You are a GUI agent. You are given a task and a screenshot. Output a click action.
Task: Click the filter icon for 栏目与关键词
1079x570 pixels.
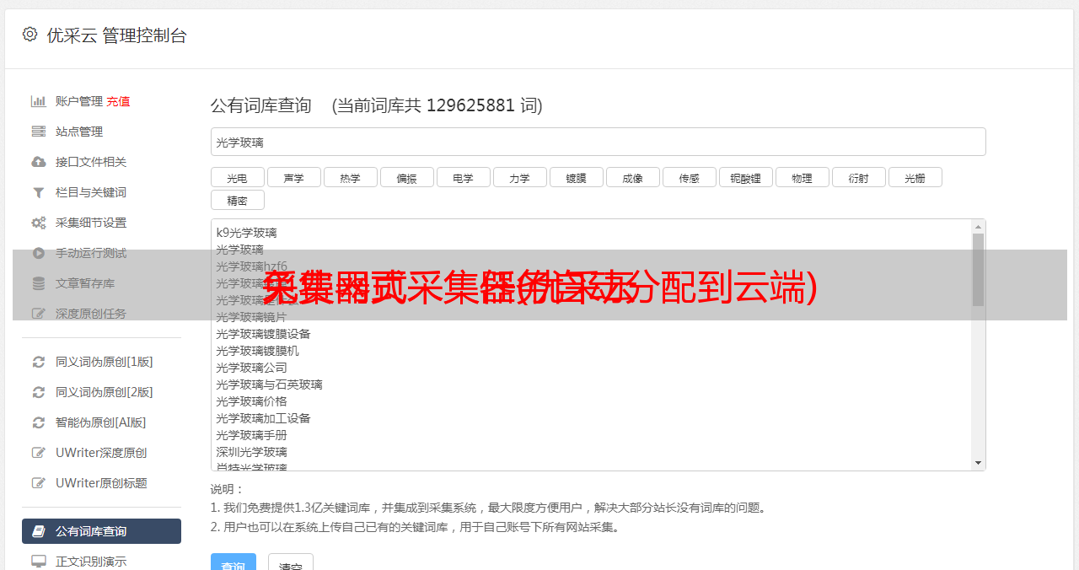38,192
